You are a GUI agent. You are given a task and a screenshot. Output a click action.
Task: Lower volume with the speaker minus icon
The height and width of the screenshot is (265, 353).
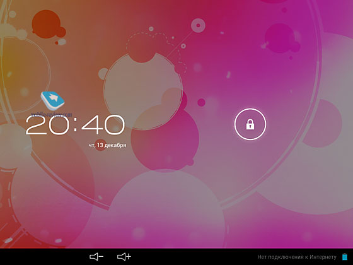point(96,257)
